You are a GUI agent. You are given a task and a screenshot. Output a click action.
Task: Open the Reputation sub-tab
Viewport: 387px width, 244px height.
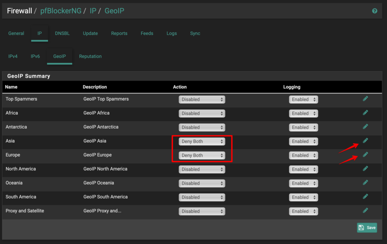pyautogui.click(x=90, y=57)
